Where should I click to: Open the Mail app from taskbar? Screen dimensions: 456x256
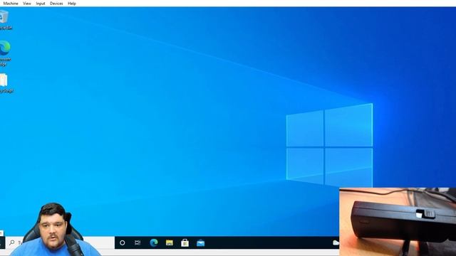[x=201, y=243]
